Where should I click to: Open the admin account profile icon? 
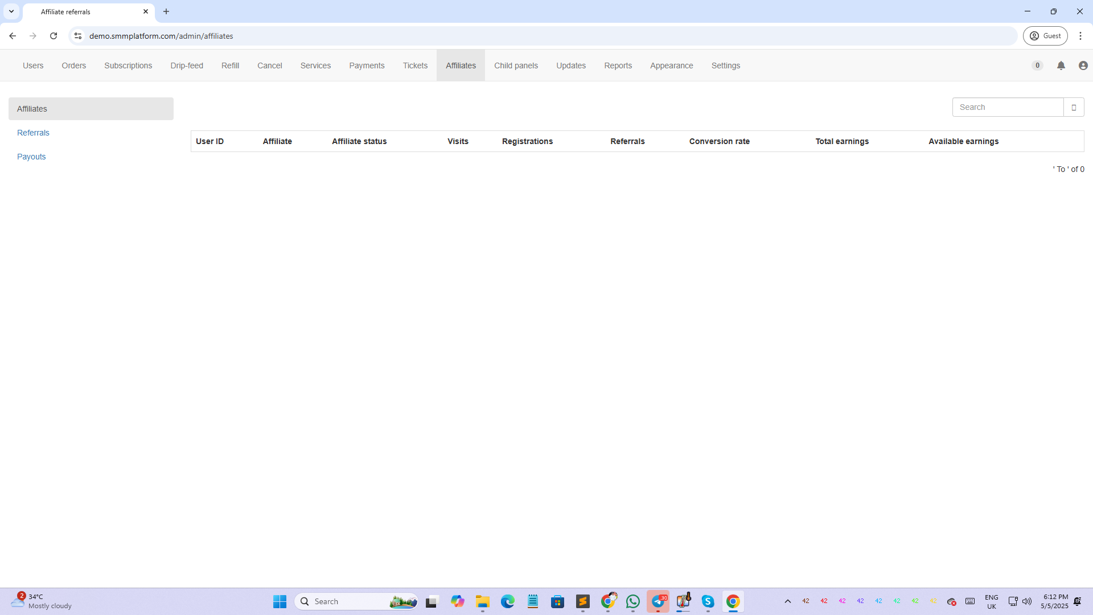tap(1083, 65)
